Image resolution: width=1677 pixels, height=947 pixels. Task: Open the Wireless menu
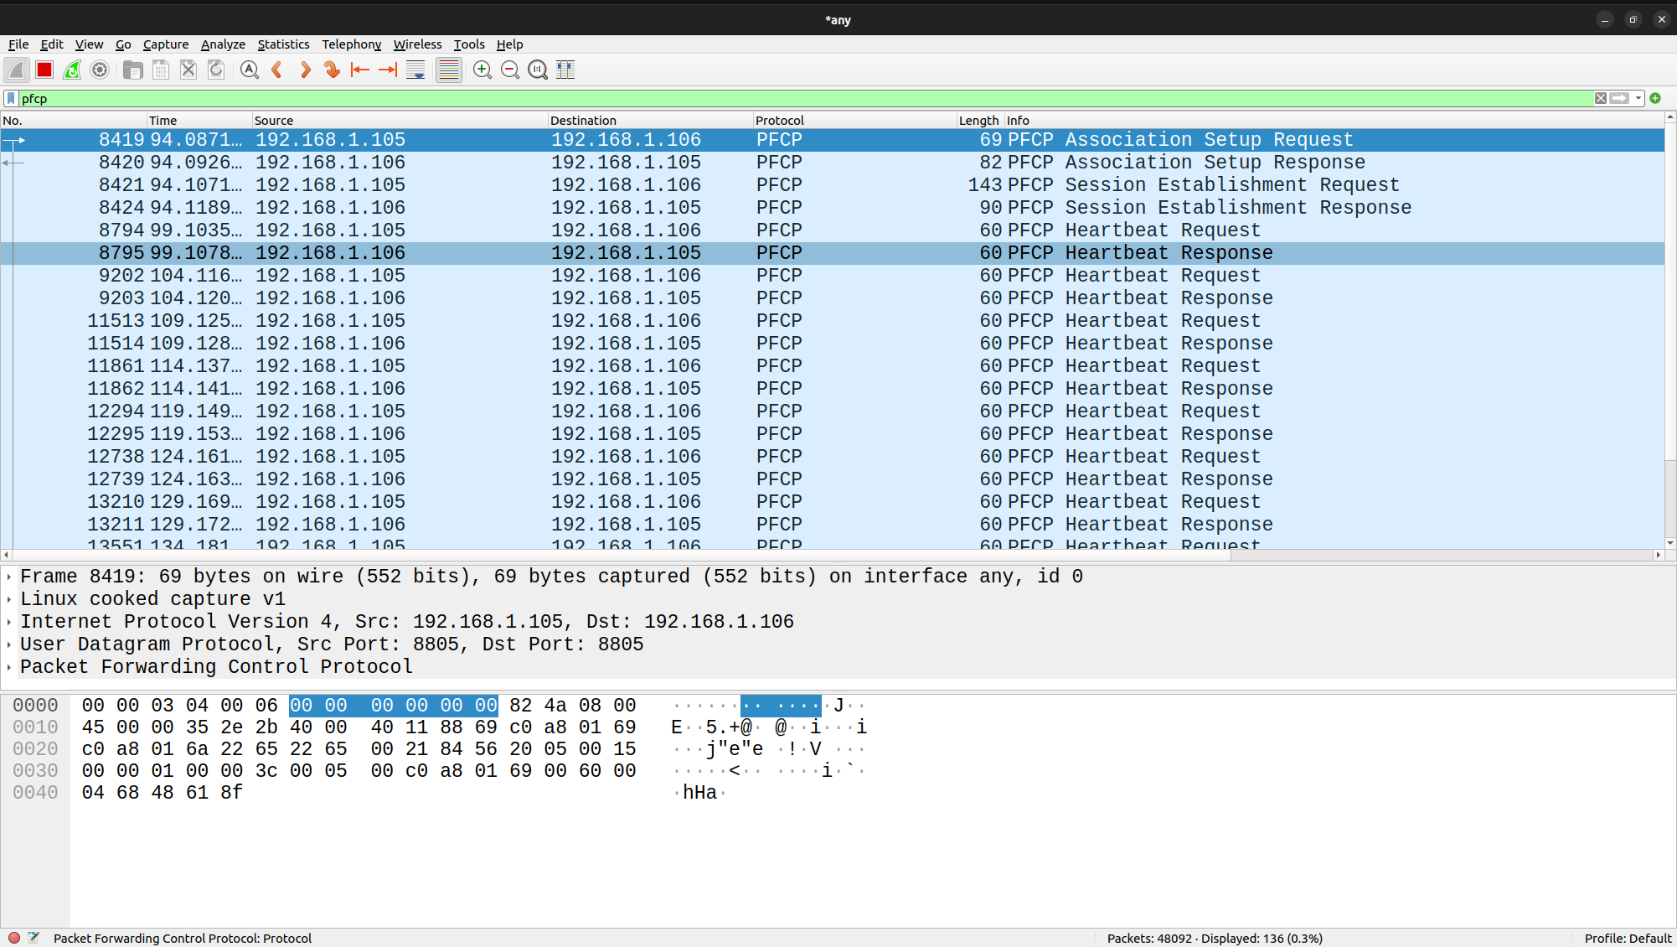tap(417, 44)
